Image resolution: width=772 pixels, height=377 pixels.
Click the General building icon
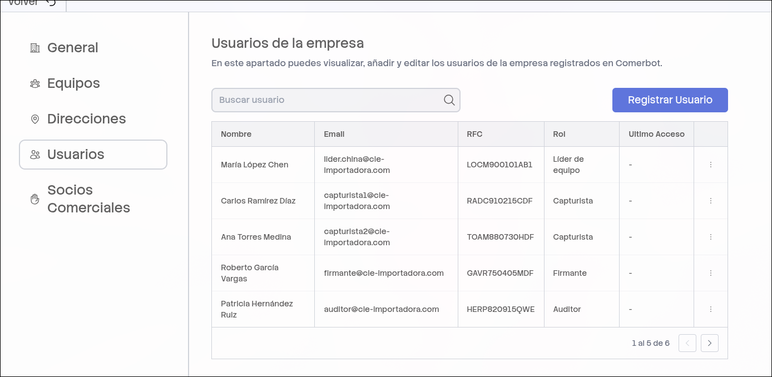pos(35,48)
